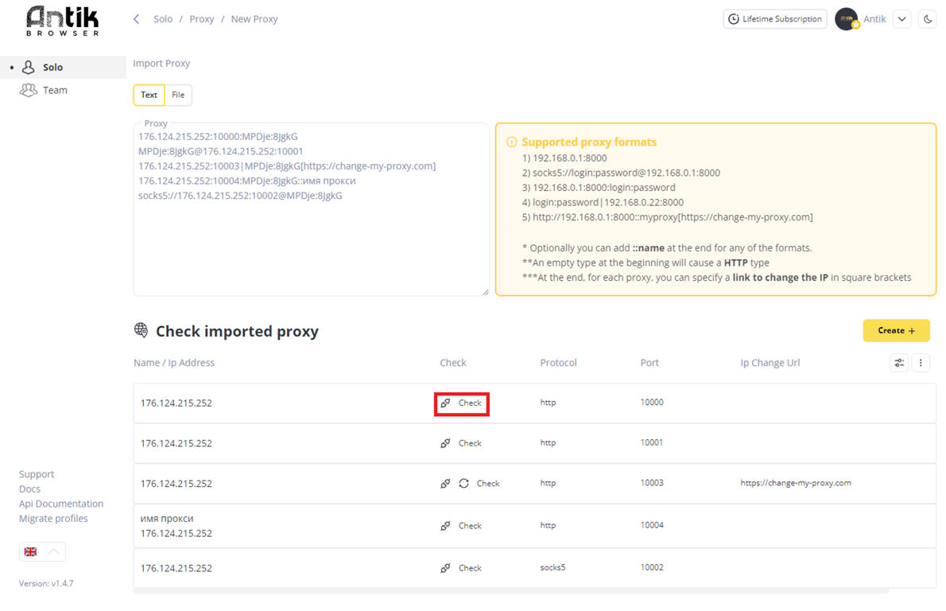Check the socks5 proxy on port 10002
This screenshot has width=946, height=611.
point(470,568)
